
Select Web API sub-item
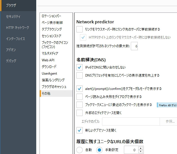[56, 60]
